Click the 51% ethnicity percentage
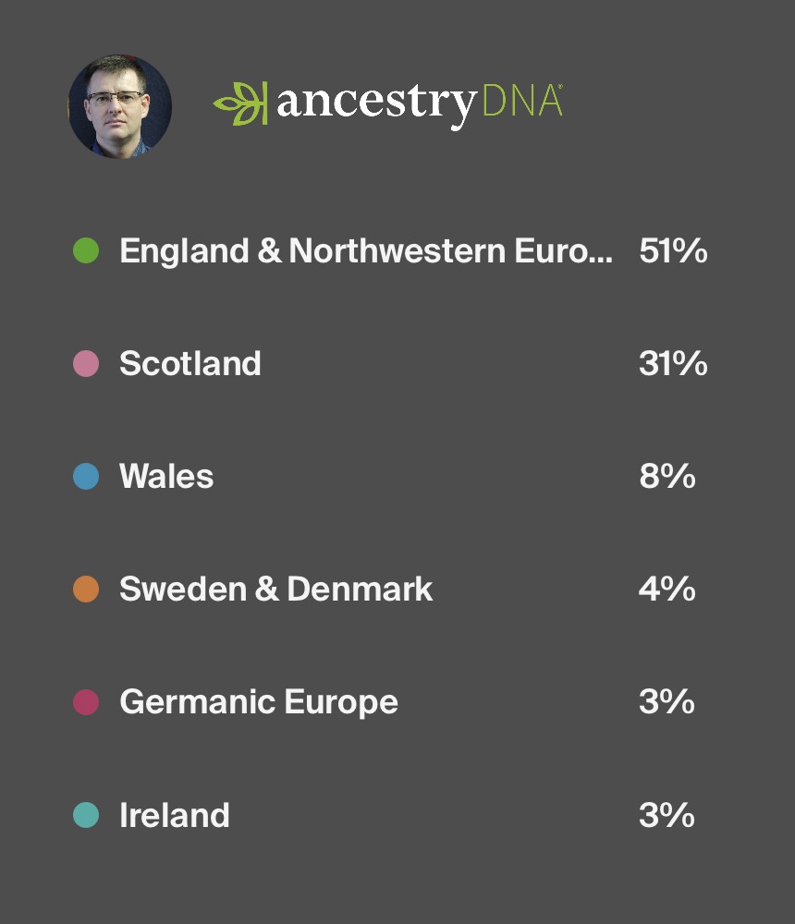The width and height of the screenshot is (795, 924). click(x=673, y=250)
